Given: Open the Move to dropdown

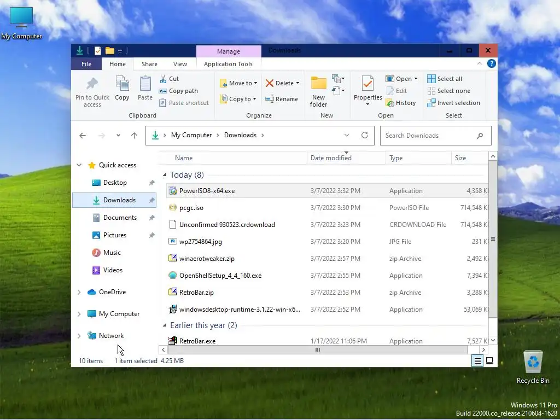Looking at the screenshot, I should point(238,83).
